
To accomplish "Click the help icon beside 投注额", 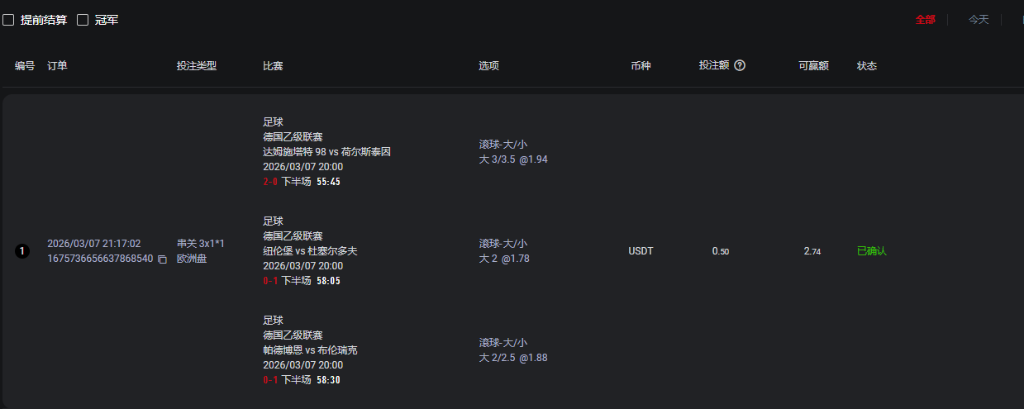I will pos(740,65).
